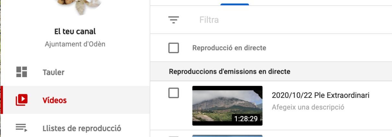
Task: Click the Ajuntament d'Odèn channel name
Action: 75,44
